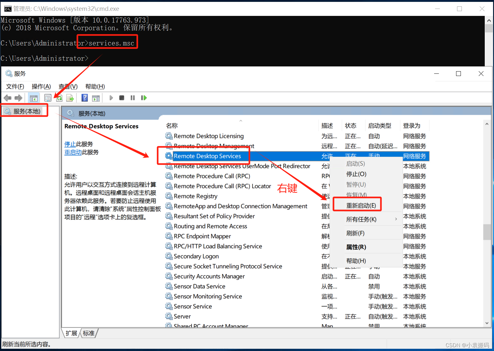Select 服务(本地) in the console tree

click(x=27, y=111)
